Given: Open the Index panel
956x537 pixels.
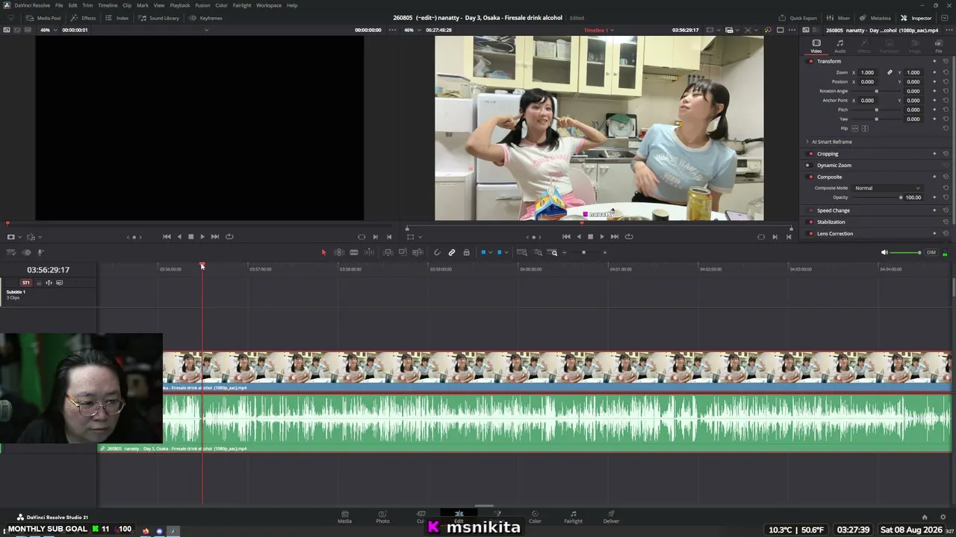Looking at the screenshot, I should click(117, 18).
